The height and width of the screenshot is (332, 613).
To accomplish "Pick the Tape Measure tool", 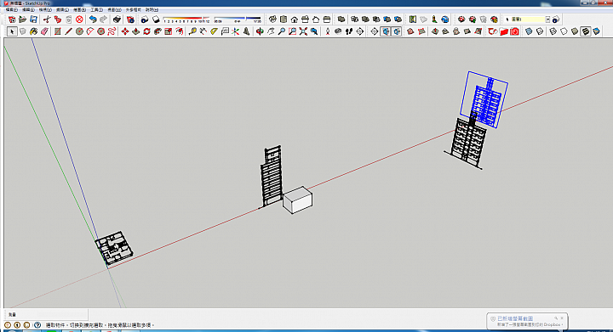I will pyautogui.click(x=192, y=31).
